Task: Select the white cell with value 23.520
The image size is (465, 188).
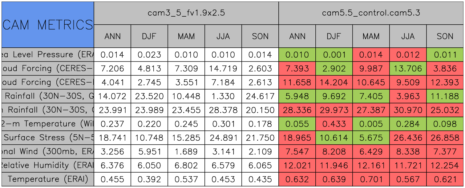Action: click(149, 96)
